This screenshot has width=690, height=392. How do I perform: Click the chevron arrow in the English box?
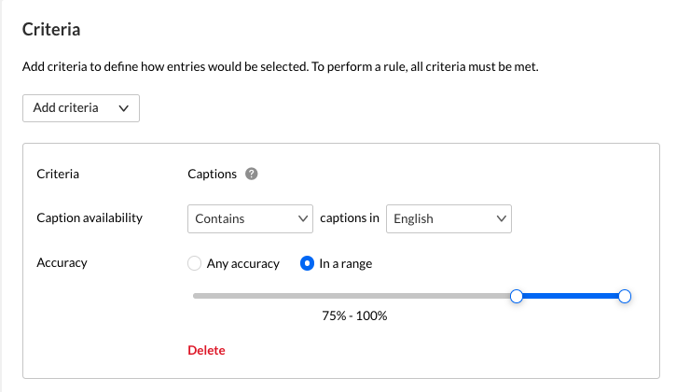click(x=502, y=218)
